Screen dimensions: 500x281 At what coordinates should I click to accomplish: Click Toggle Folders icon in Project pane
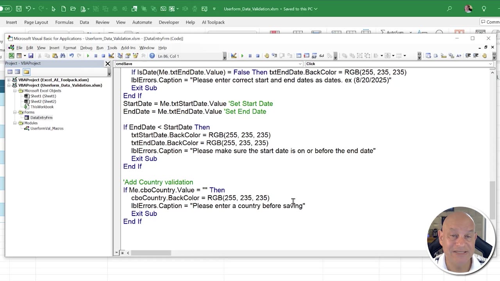(26, 72)
